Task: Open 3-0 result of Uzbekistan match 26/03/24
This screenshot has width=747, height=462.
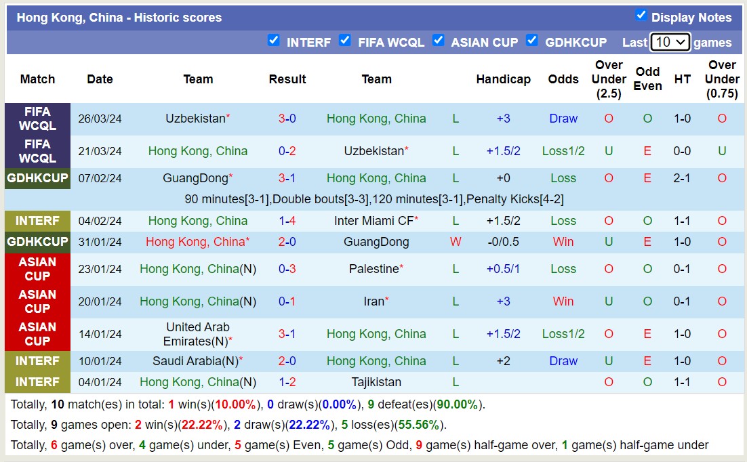Action: coord(287,119)
